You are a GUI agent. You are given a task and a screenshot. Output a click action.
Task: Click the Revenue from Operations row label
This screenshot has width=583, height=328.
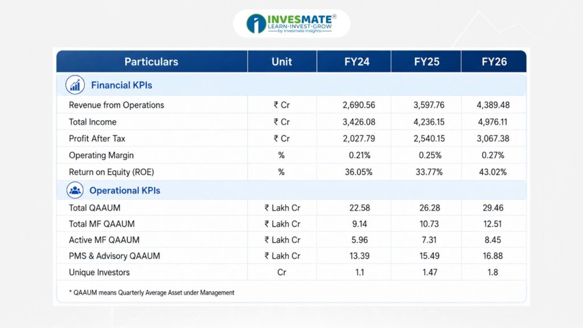pos(116,105)
